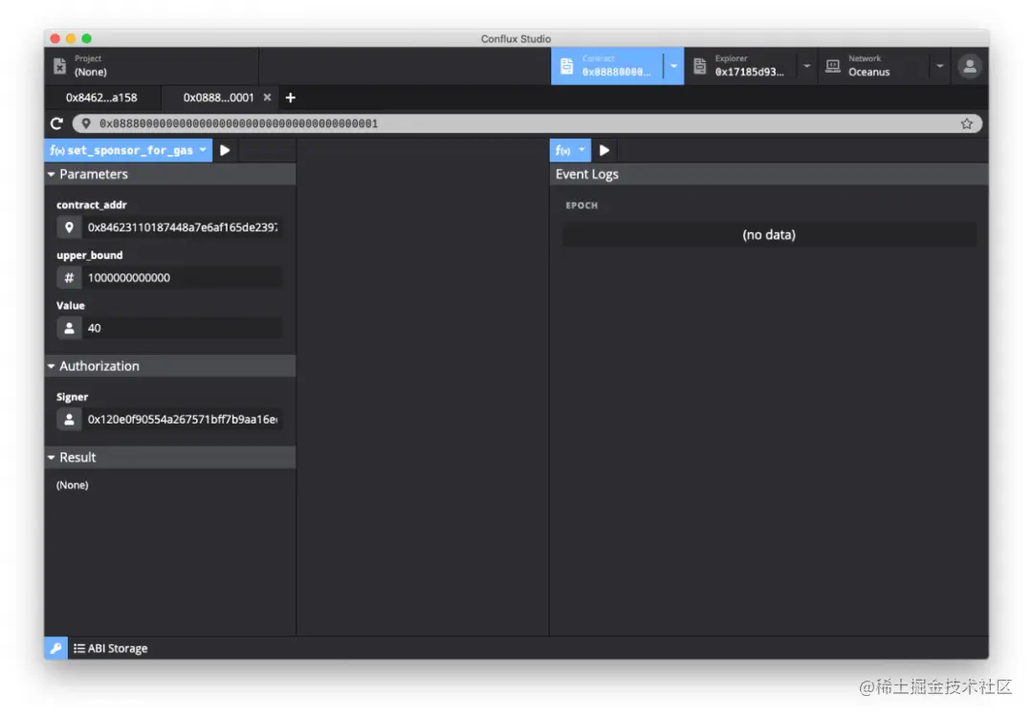Close the 0x0888...0001 tab
This screenshot has height=717, width=1033.
[x=268, y=98]
